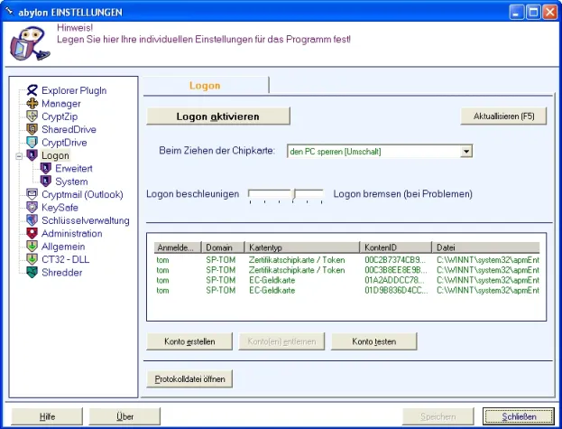This screenshot has width=562, height=429.
Task: Select the Manager icon in tree
Action: coord(32,103)
